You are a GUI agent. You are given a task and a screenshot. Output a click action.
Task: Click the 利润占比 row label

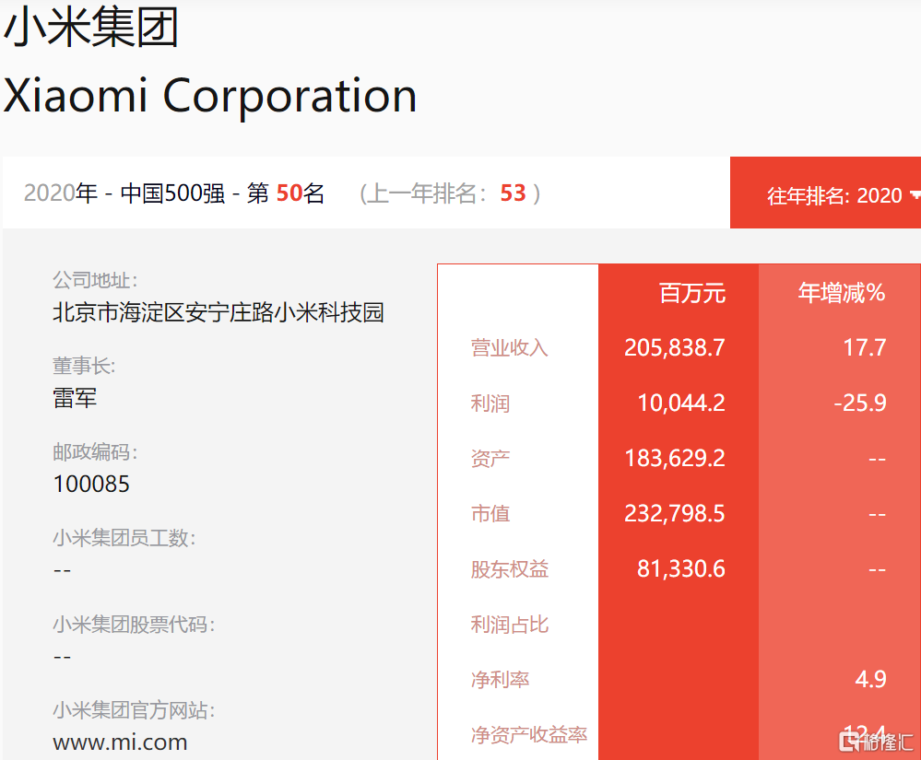[509, 625]
